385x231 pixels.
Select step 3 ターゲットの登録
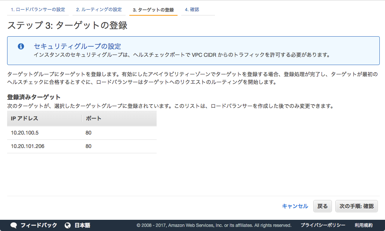coord(153,9)
